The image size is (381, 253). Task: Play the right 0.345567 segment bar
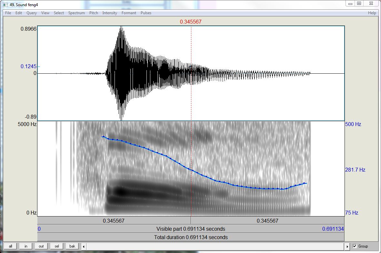coord(267,221)
